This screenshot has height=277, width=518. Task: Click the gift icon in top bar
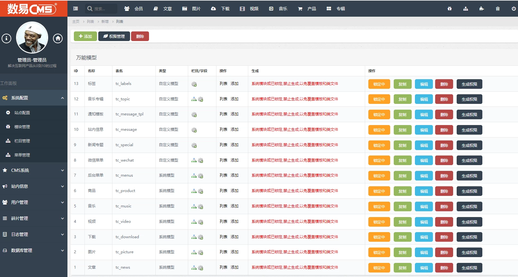(450, 9)
